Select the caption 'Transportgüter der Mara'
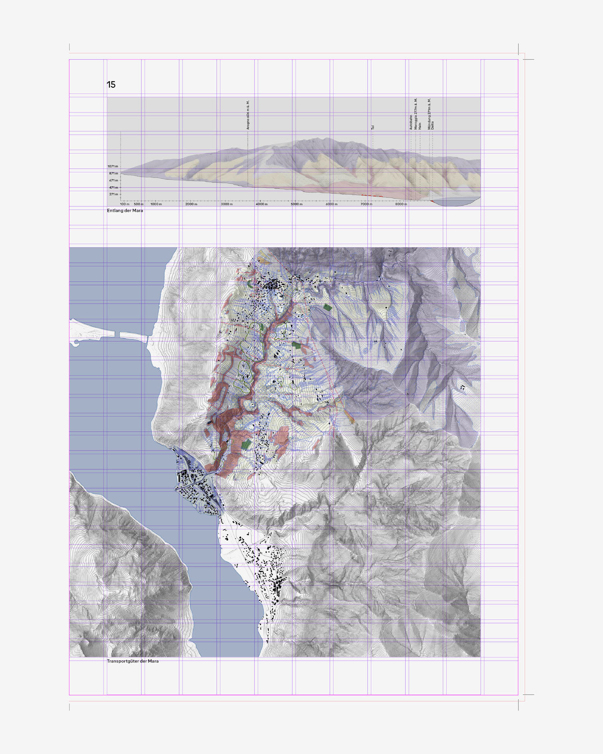 pyautogui.click(x=133, y=661)
